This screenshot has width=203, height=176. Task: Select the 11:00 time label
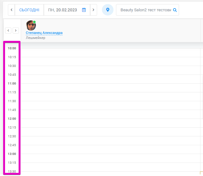coord(12,84)
